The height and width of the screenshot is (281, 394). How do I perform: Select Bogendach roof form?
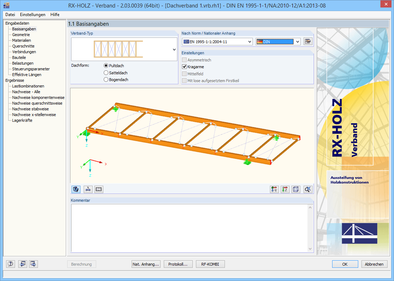(116, 80)
